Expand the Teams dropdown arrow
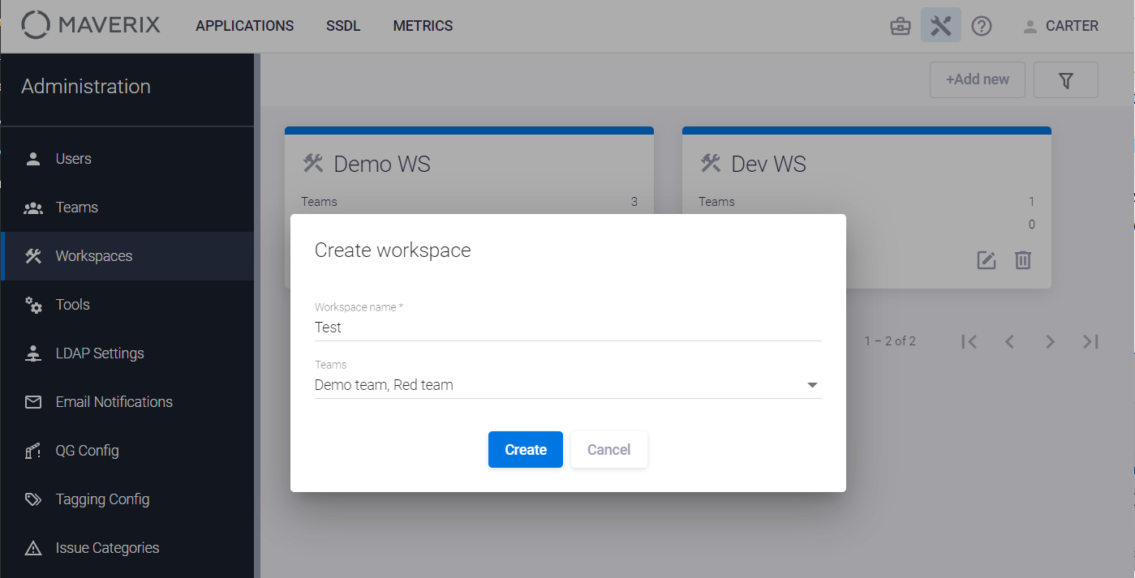The width and height of the screenshot is (1135, 578). coord(812,385)
